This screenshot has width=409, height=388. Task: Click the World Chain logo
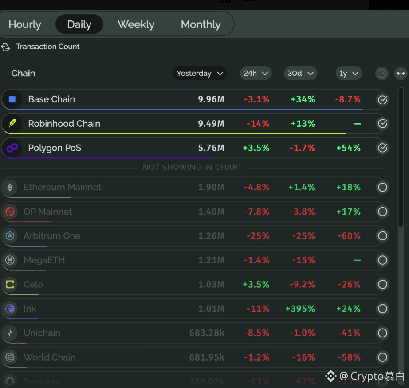coord(10,357)
